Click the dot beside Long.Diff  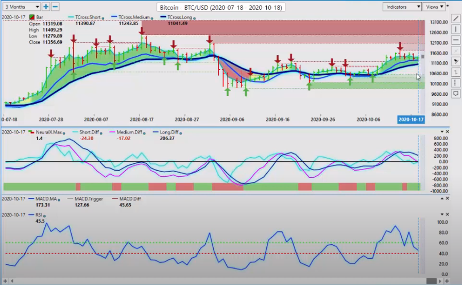pyautogui.click(x=181, y=133)
